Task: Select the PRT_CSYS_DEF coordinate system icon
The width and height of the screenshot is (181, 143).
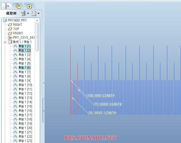Action: pos(10,38)
